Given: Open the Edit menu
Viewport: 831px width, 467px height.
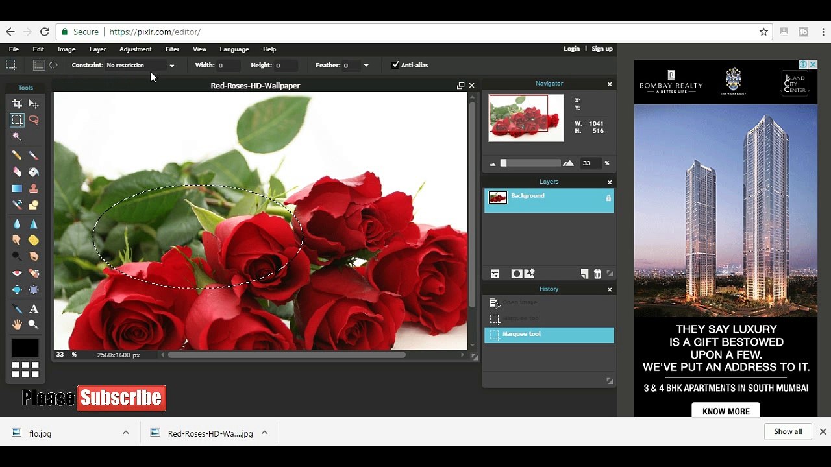Looking at the screenshot, I should click(39, 49).
